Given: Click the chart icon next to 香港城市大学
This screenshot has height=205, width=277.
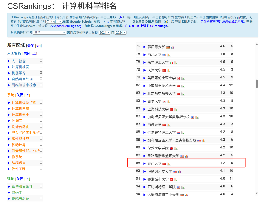Looking at the screenshot, I should [176, 179].
